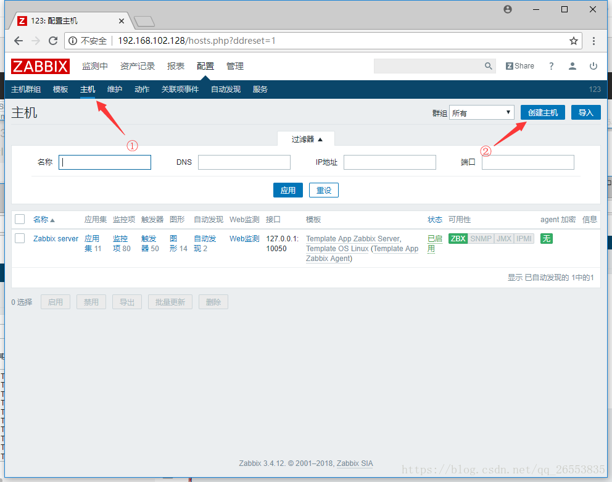Image resolution: width=612 pixels, height=482 pixels.
Task: Toggle the 已启用 status link
Action: point(434,244)
